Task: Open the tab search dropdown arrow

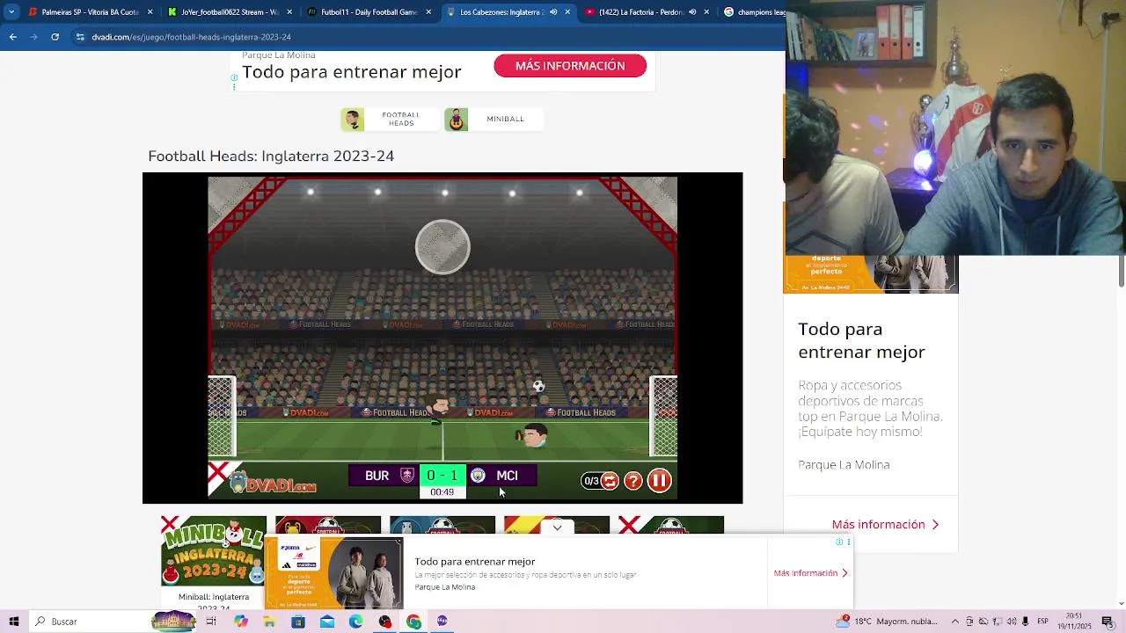Action: point(11,12)
